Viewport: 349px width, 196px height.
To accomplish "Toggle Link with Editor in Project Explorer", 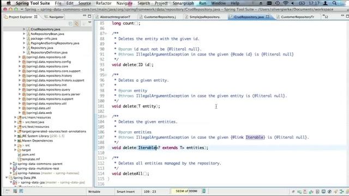I will click(76, 24).
